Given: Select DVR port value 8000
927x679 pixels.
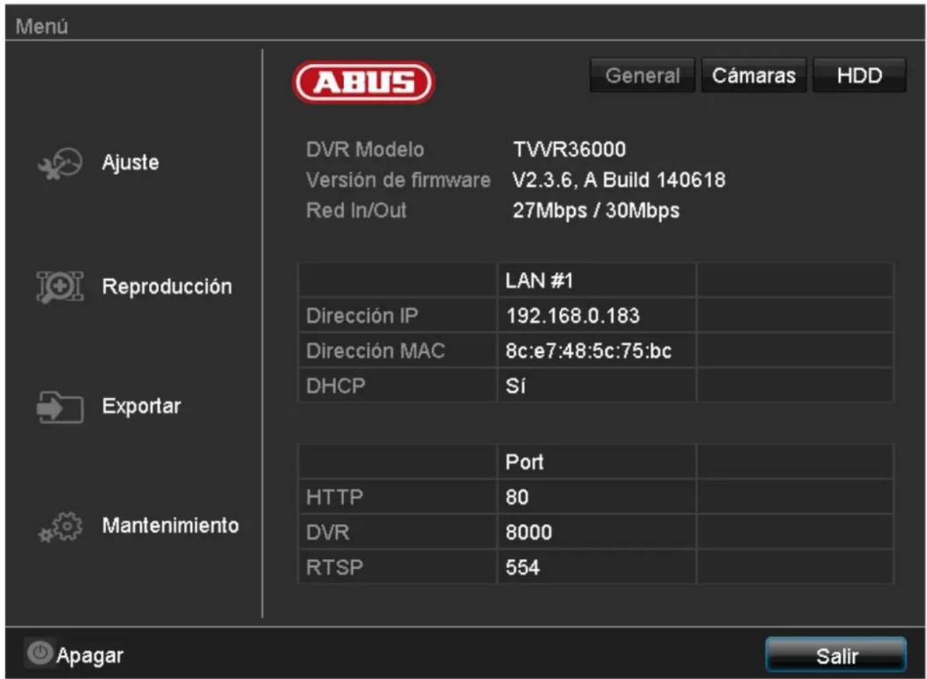Looking at the screenshot, I should 529,532.
